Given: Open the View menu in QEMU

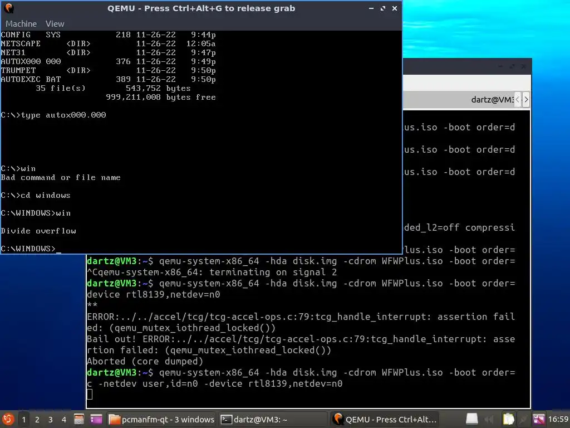Looking at the screenshot, I should (55, 23).
